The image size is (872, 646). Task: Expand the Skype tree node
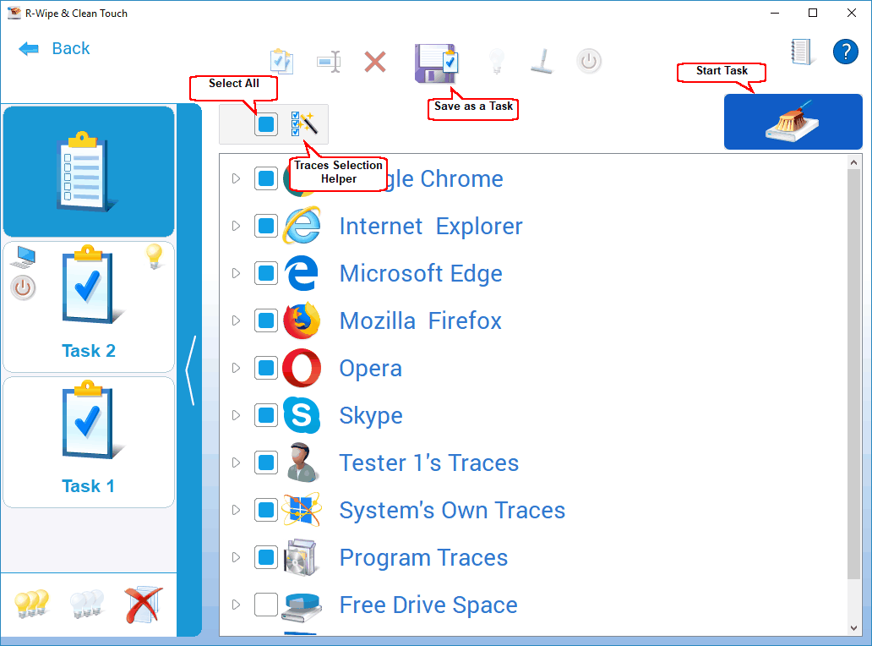click(x=237, y=415)
